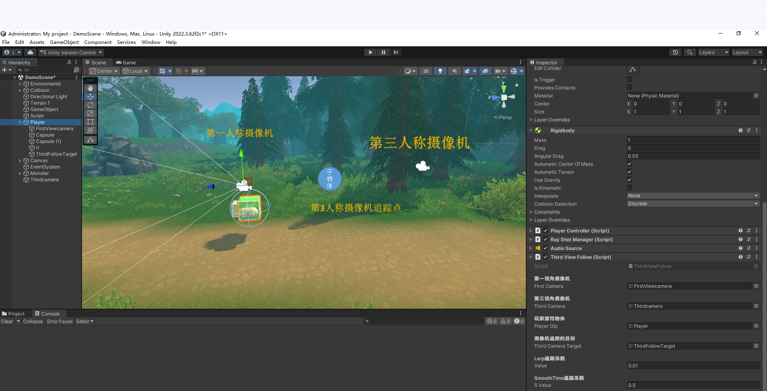Open the Component menu
The image size is (767, 391).
(98, 42)
